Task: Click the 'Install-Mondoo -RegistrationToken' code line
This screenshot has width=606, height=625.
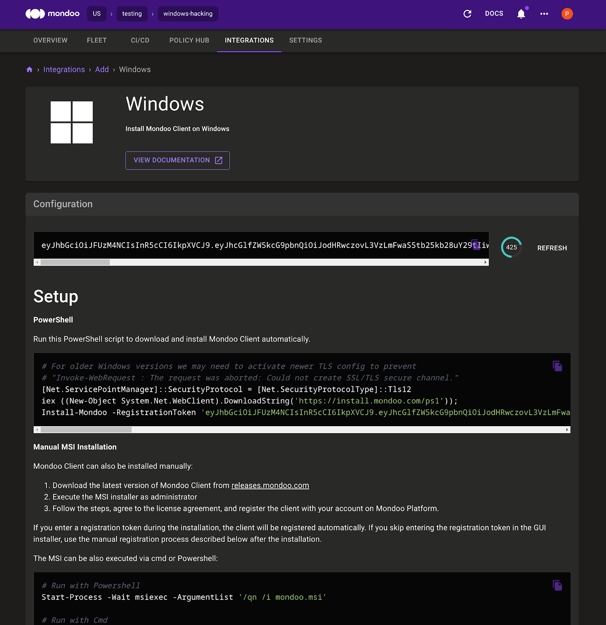Action: [x=306, y=412]
